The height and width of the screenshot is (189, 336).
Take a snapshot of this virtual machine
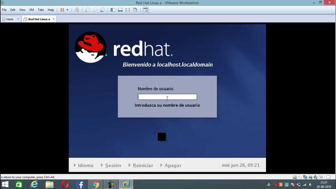[88, 10]
